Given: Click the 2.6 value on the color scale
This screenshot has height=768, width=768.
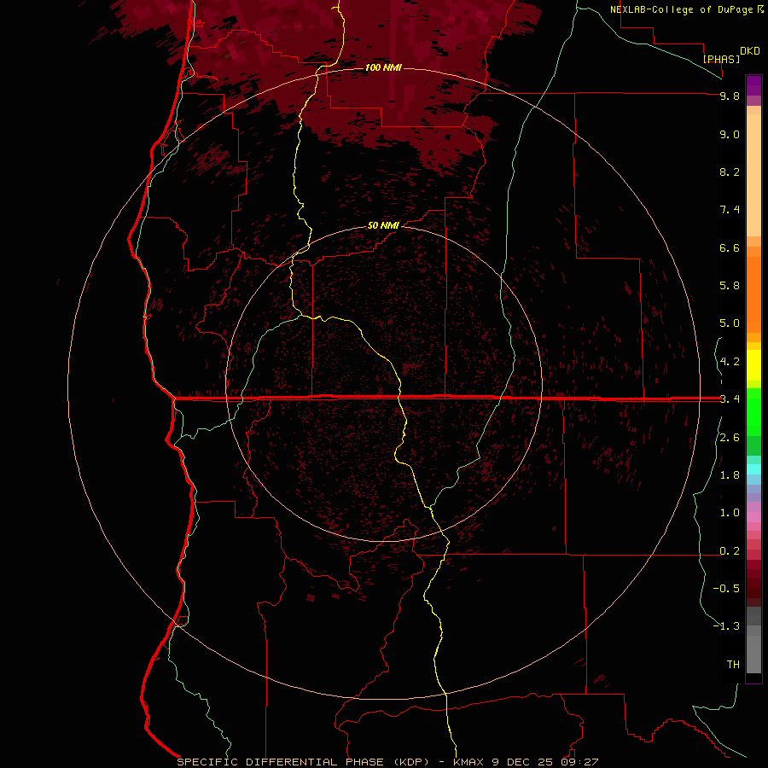Looking at the screenshot, I should coord(730,438).
